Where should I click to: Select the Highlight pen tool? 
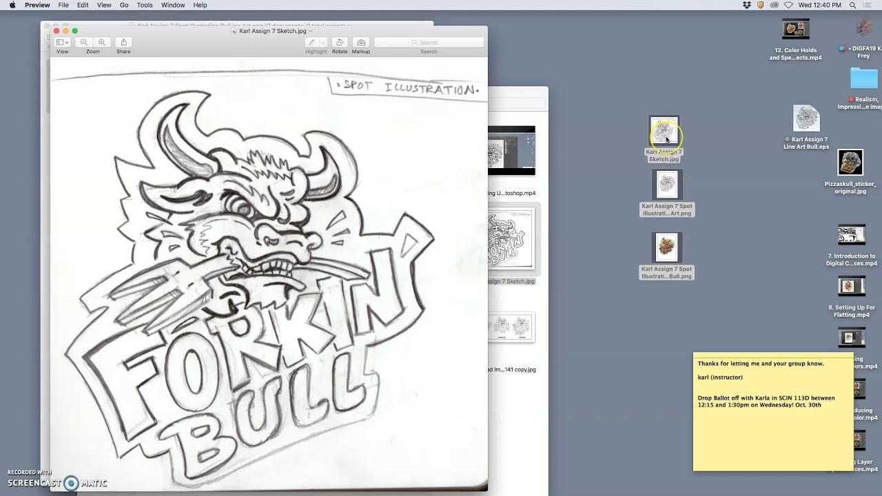(x=311, y=42)
